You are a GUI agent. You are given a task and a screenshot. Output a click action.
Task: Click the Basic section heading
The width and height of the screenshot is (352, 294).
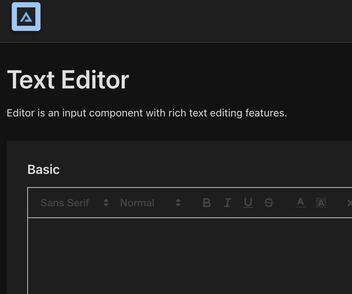click(43, 169)
